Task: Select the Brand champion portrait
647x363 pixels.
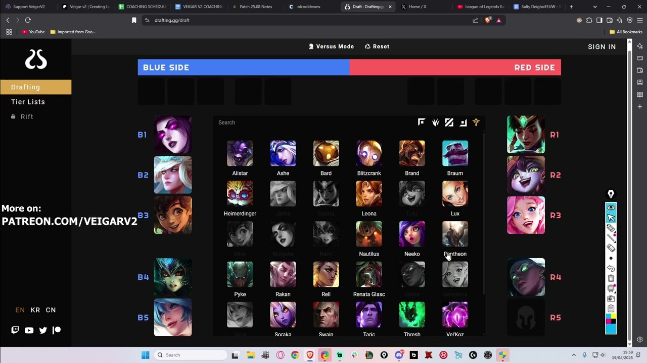Action: [412, 153]
